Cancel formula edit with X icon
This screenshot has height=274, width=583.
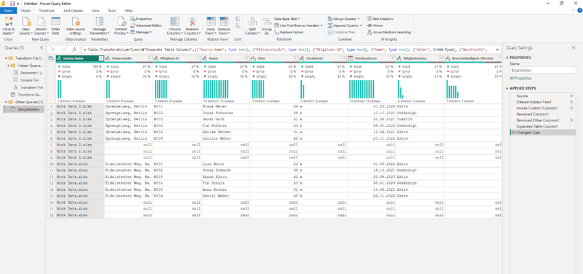point(53,49)
